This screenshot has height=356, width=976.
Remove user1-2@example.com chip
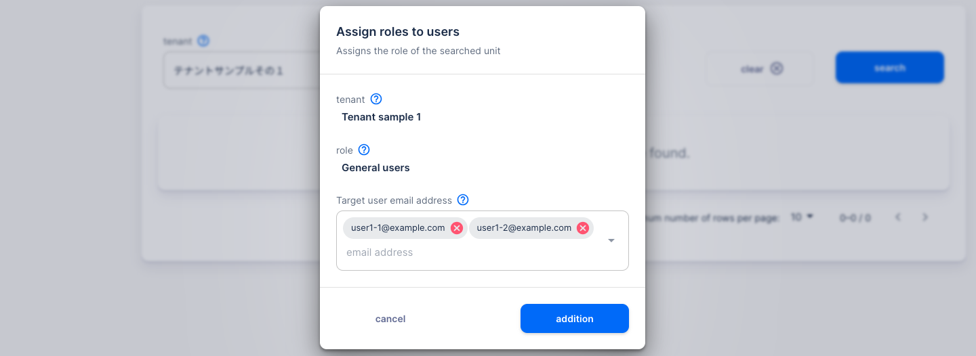click(583, 228)
